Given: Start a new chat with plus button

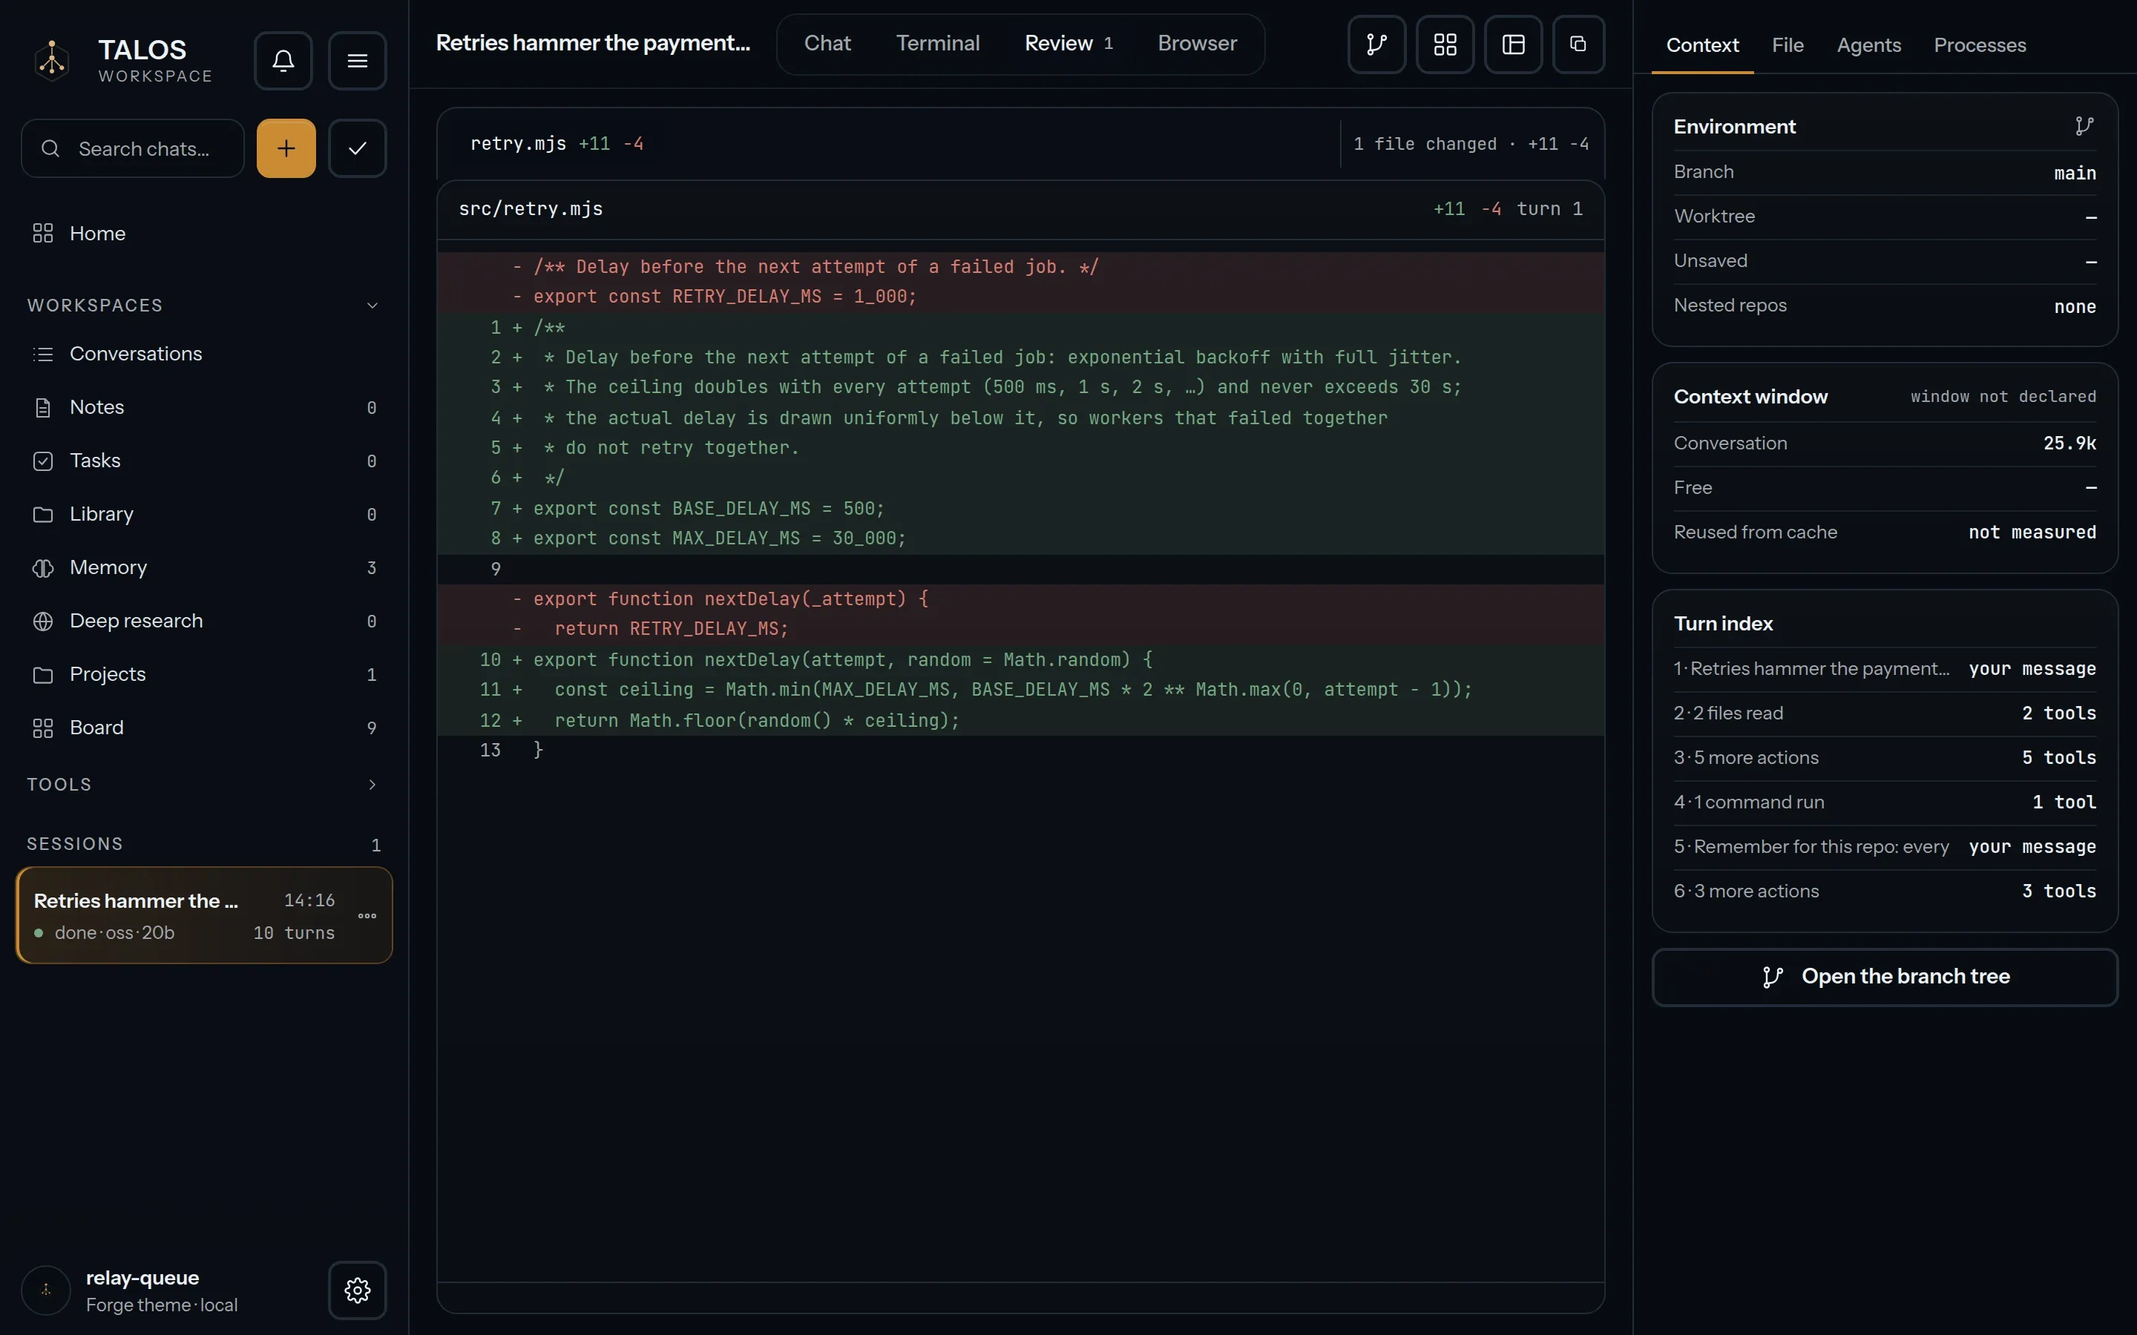Looking at the screenshot, I should [x=286, y=148].
